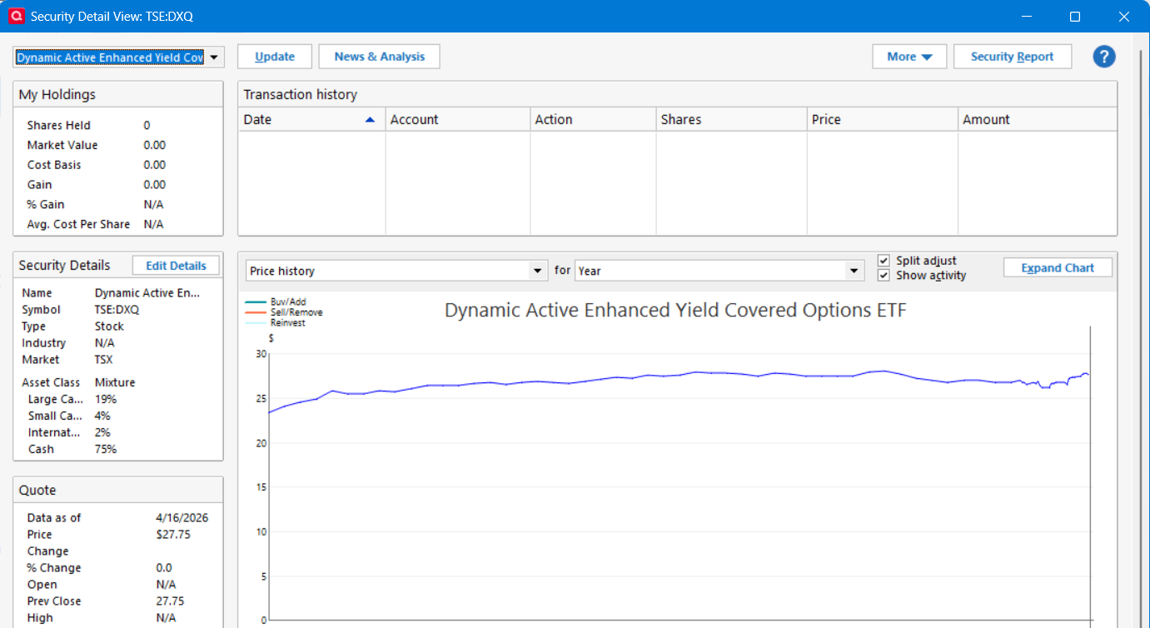Viewport: 1150px width, 628px height.
Task: Click the Market value TSX
Action: click(x=104, y=360)
